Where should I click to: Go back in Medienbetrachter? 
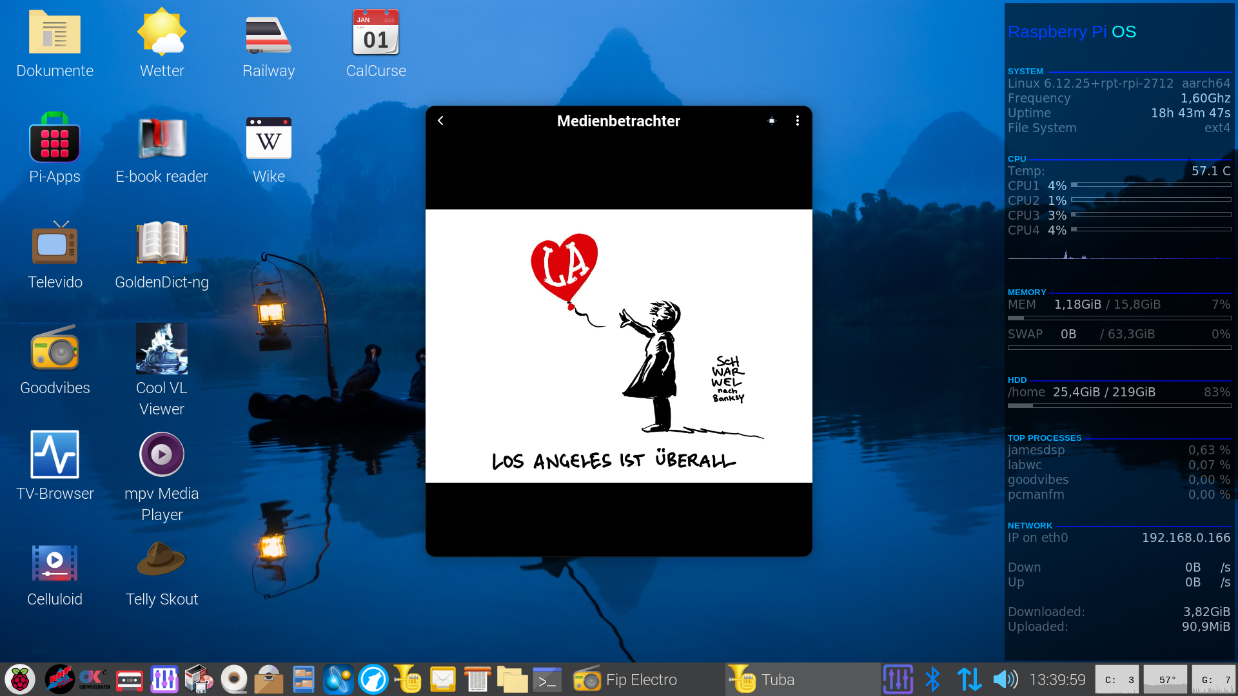click(x=440, y=121)
